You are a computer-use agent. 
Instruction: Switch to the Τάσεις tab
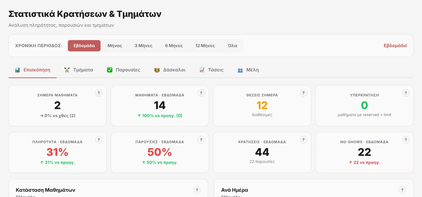point(212,70)
